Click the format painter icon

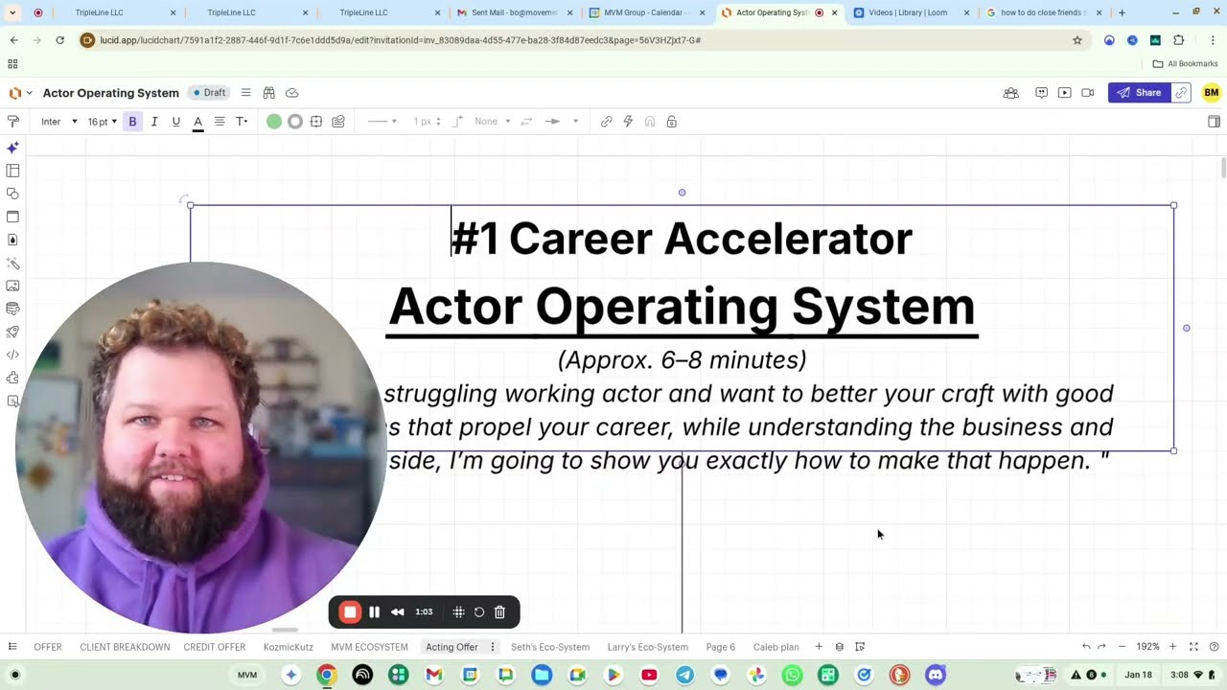tap(12, 122)
